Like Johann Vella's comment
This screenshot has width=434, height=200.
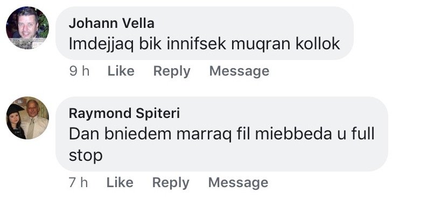tap(121, 71)
